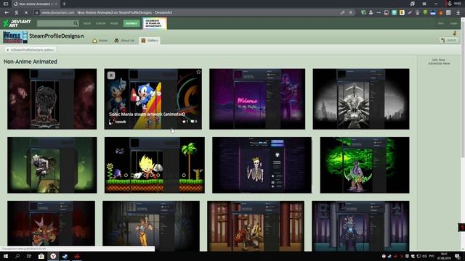
Task: Open the Windows Start menu
Action: (x=6, y=256)
